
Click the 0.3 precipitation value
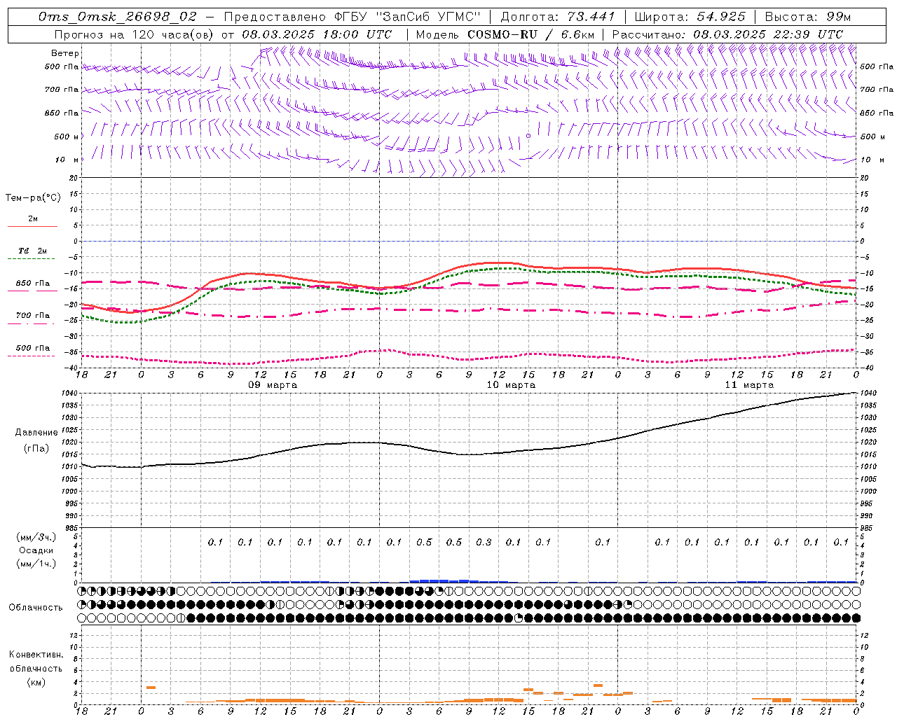point(484,542)
